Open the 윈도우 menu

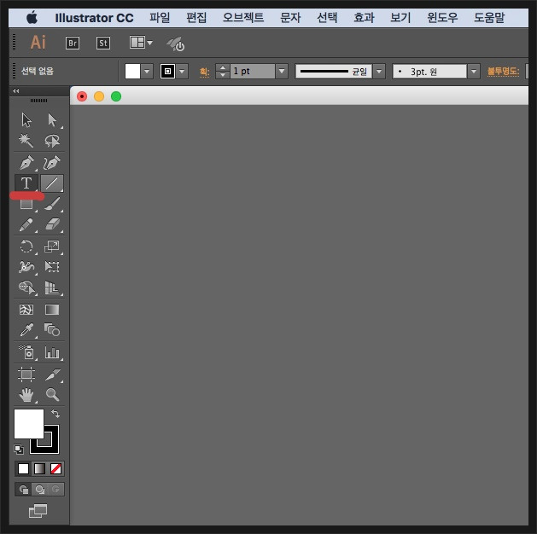[x=442, y=17]
